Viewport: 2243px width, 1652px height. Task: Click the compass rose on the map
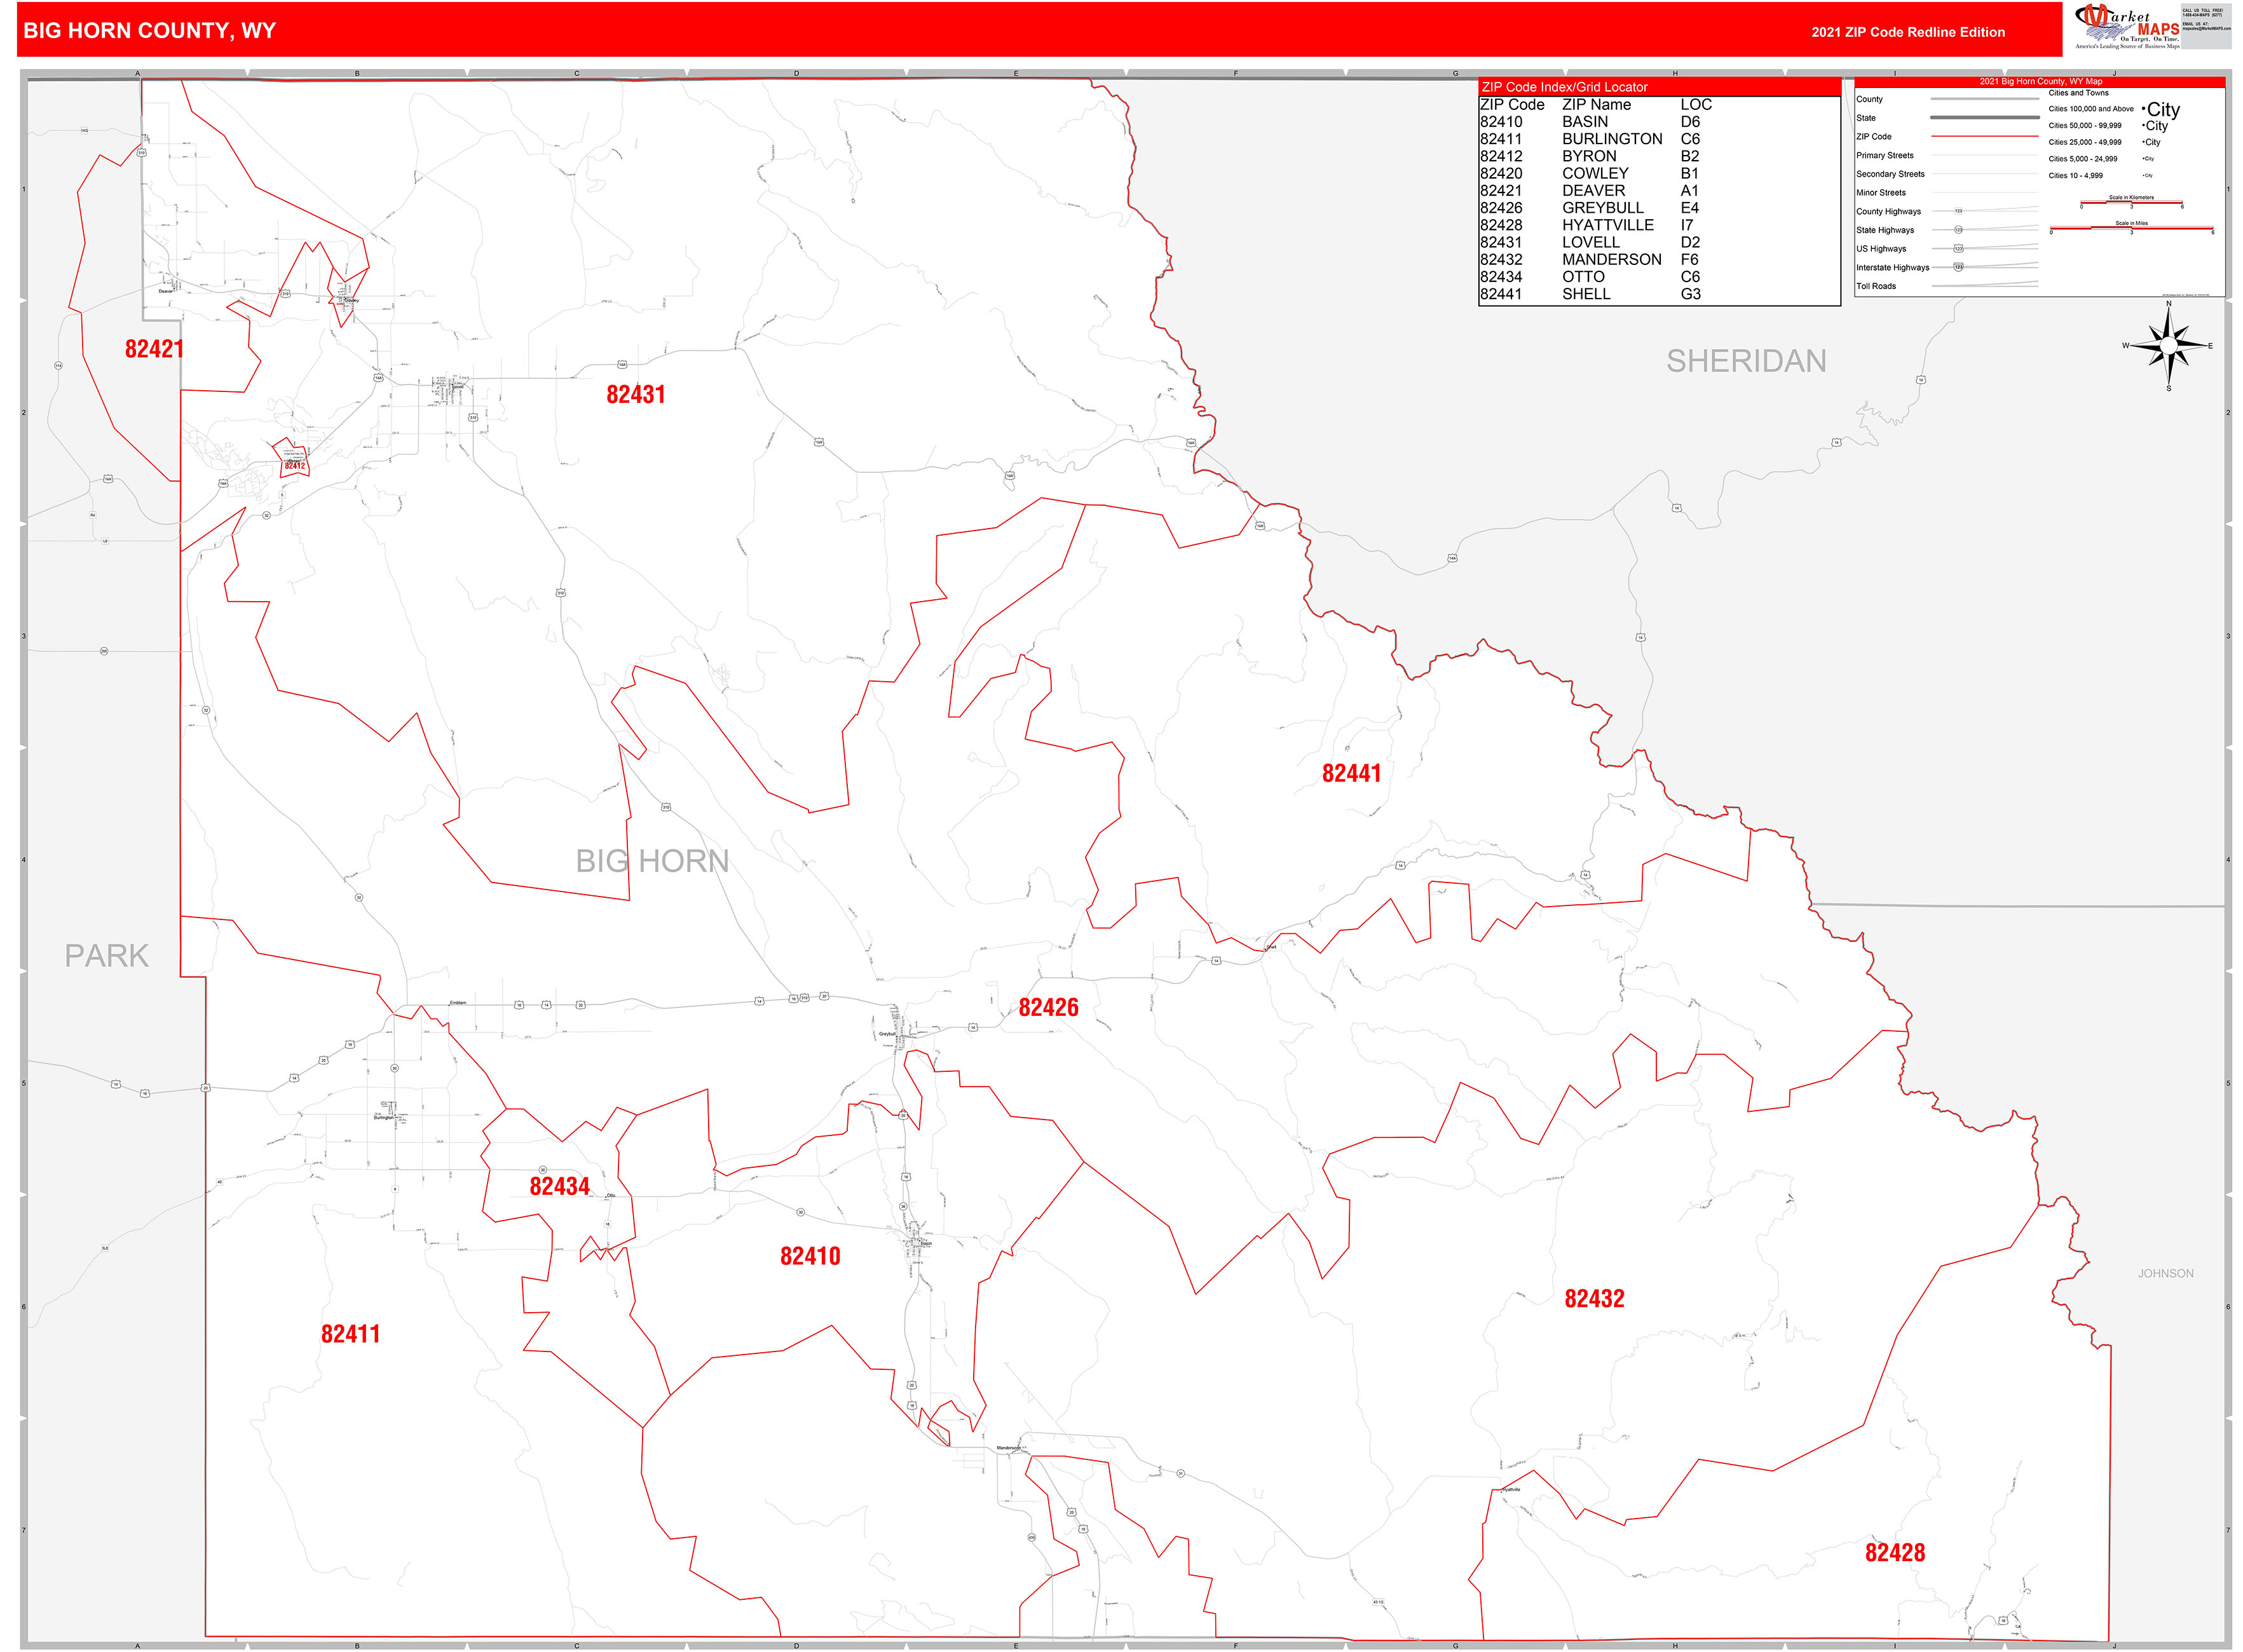tap(2168, 346)
